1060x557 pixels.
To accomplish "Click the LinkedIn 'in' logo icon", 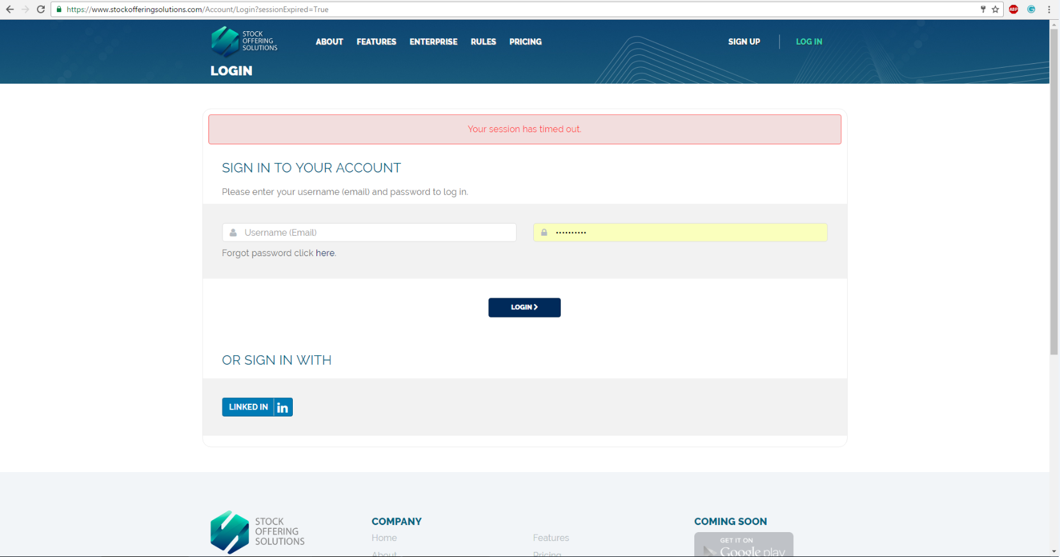I will 283,408.
